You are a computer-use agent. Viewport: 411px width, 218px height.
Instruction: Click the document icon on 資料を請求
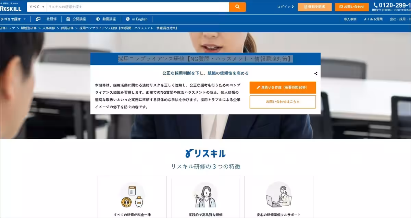(306, 7)
